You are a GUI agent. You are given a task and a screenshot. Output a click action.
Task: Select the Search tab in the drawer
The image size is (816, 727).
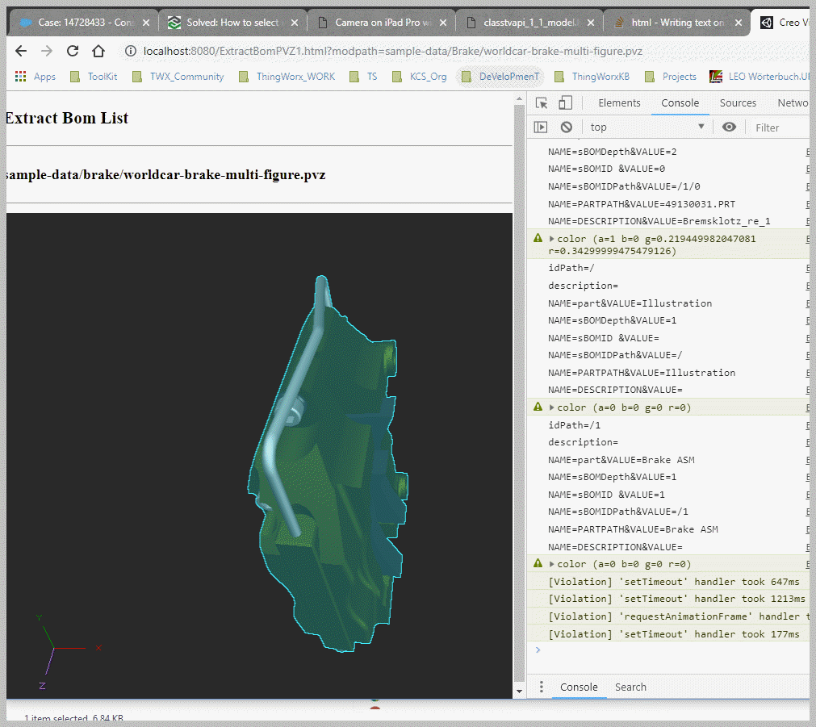coord(630,687)
